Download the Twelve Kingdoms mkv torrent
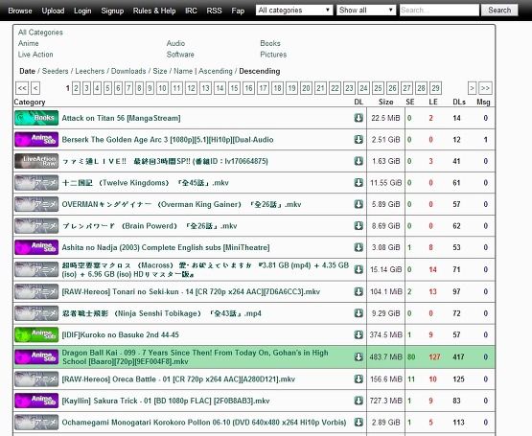 point(359,182)
